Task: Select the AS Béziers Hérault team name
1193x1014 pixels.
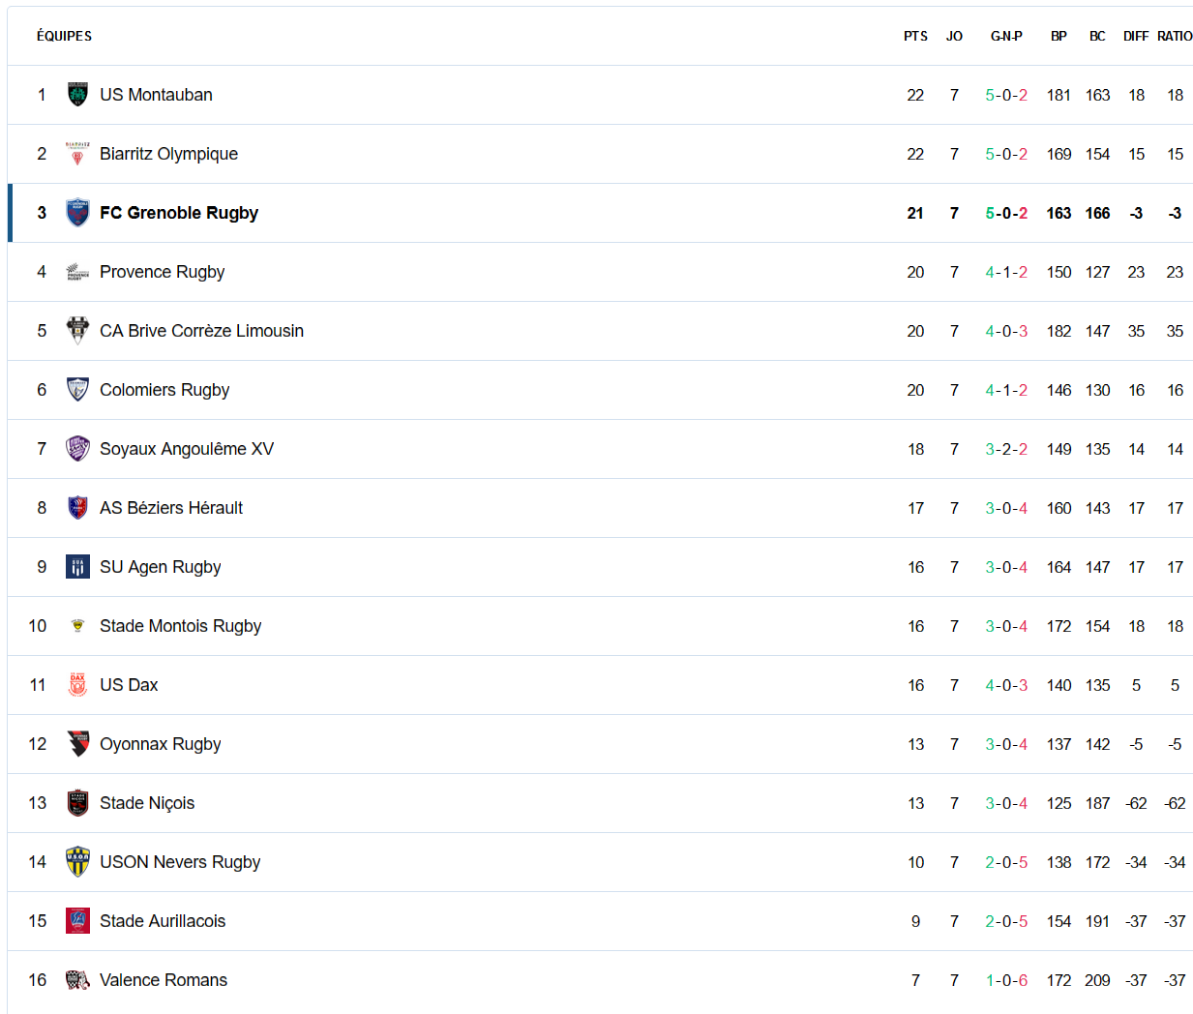Action: pyautogui.click(x=171, y=508)
